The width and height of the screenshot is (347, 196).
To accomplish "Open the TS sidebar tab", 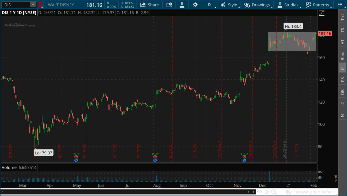I will pos(343,30).
